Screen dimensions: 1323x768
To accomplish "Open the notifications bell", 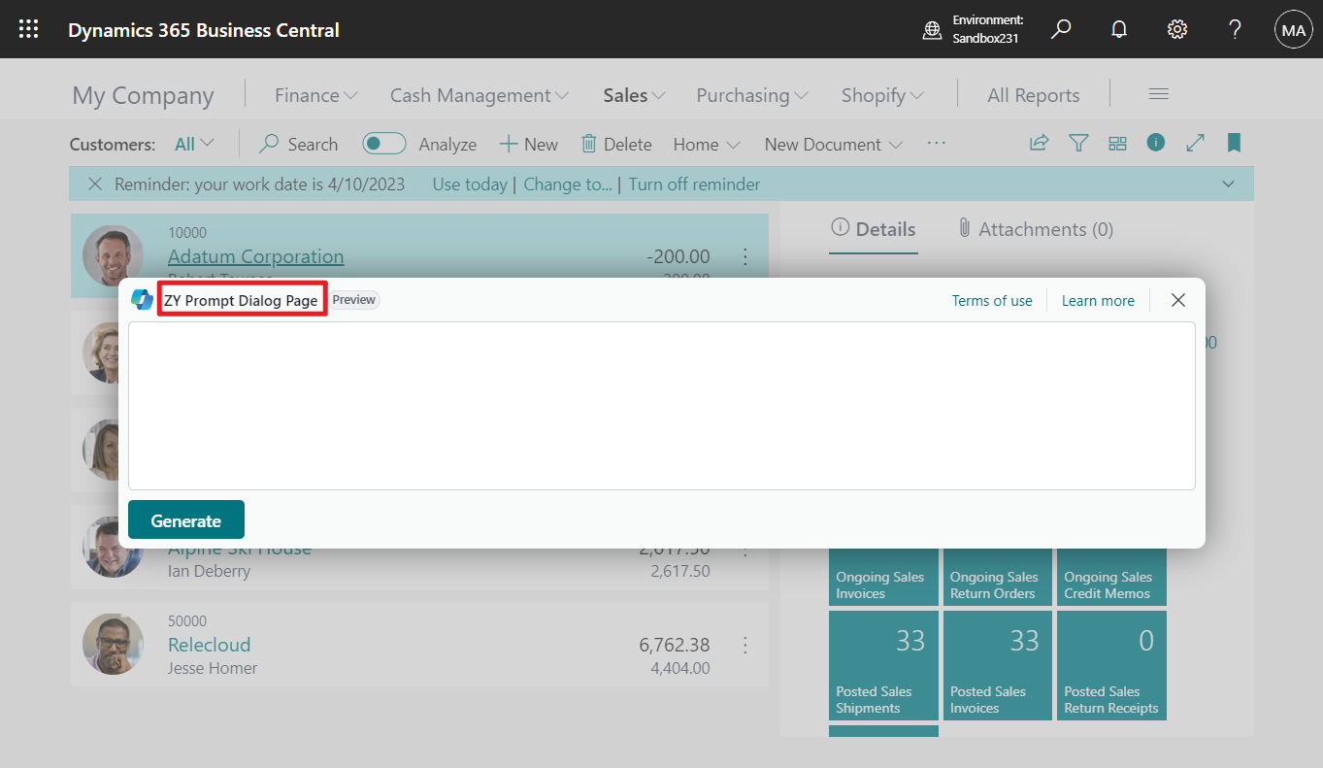I will [x=1118, y=29].
